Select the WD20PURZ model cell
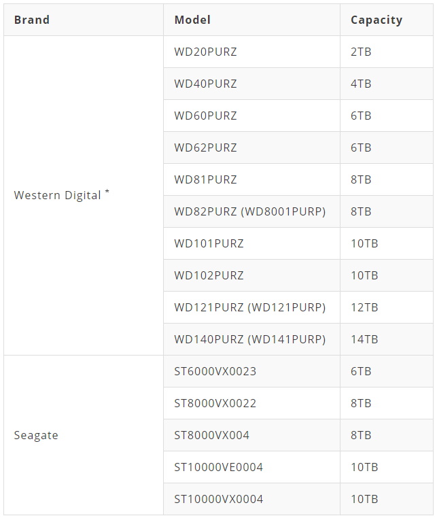Screen dimensions: 437x518 click(x=251, y=52)
